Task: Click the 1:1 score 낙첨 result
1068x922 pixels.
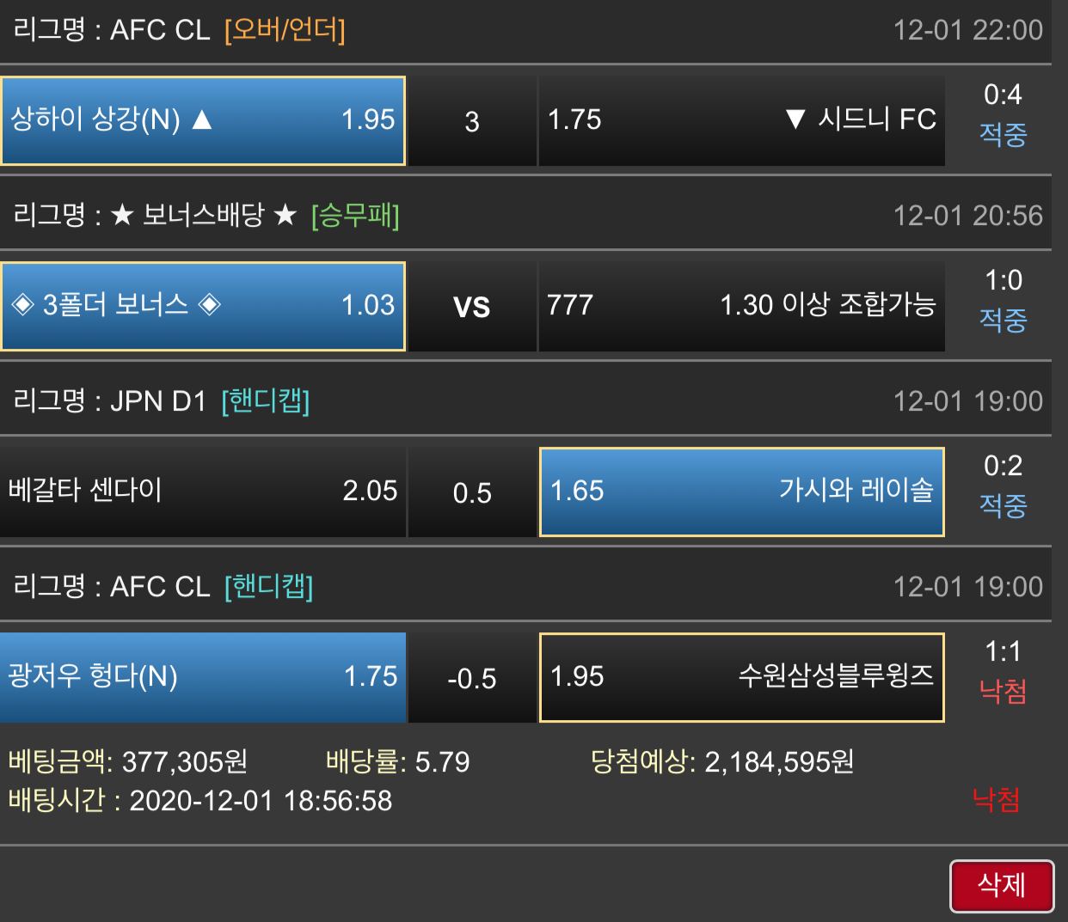Action: click(x=1003, y=671)
